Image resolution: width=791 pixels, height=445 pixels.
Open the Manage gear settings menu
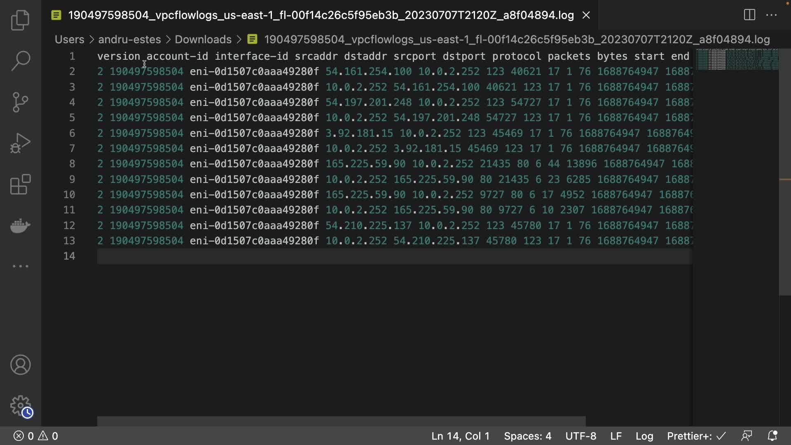point(20,406)
